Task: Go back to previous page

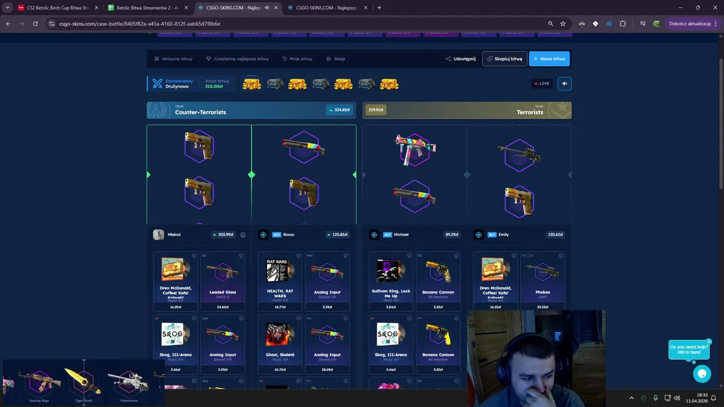Action: pyautogui.click(x=8, y=24)
